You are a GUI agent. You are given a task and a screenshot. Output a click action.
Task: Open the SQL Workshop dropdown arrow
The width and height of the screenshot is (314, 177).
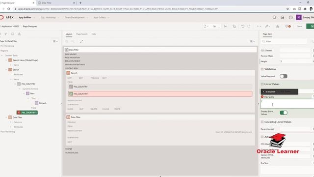tap(58, 18)
